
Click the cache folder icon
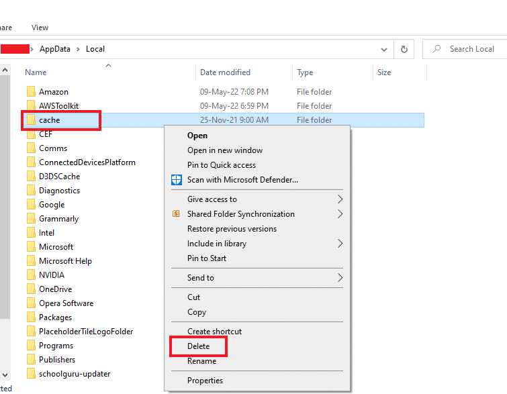pyautogui.click(x=31, y=120)
